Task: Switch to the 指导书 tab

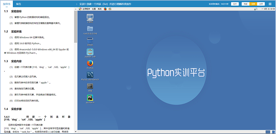Action: pyautogui.click(x=7, y=4)
